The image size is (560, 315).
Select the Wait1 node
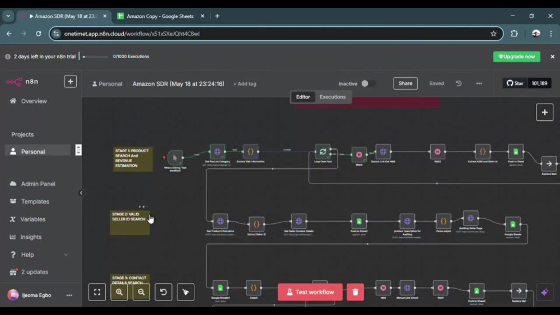tap(440, 288)
